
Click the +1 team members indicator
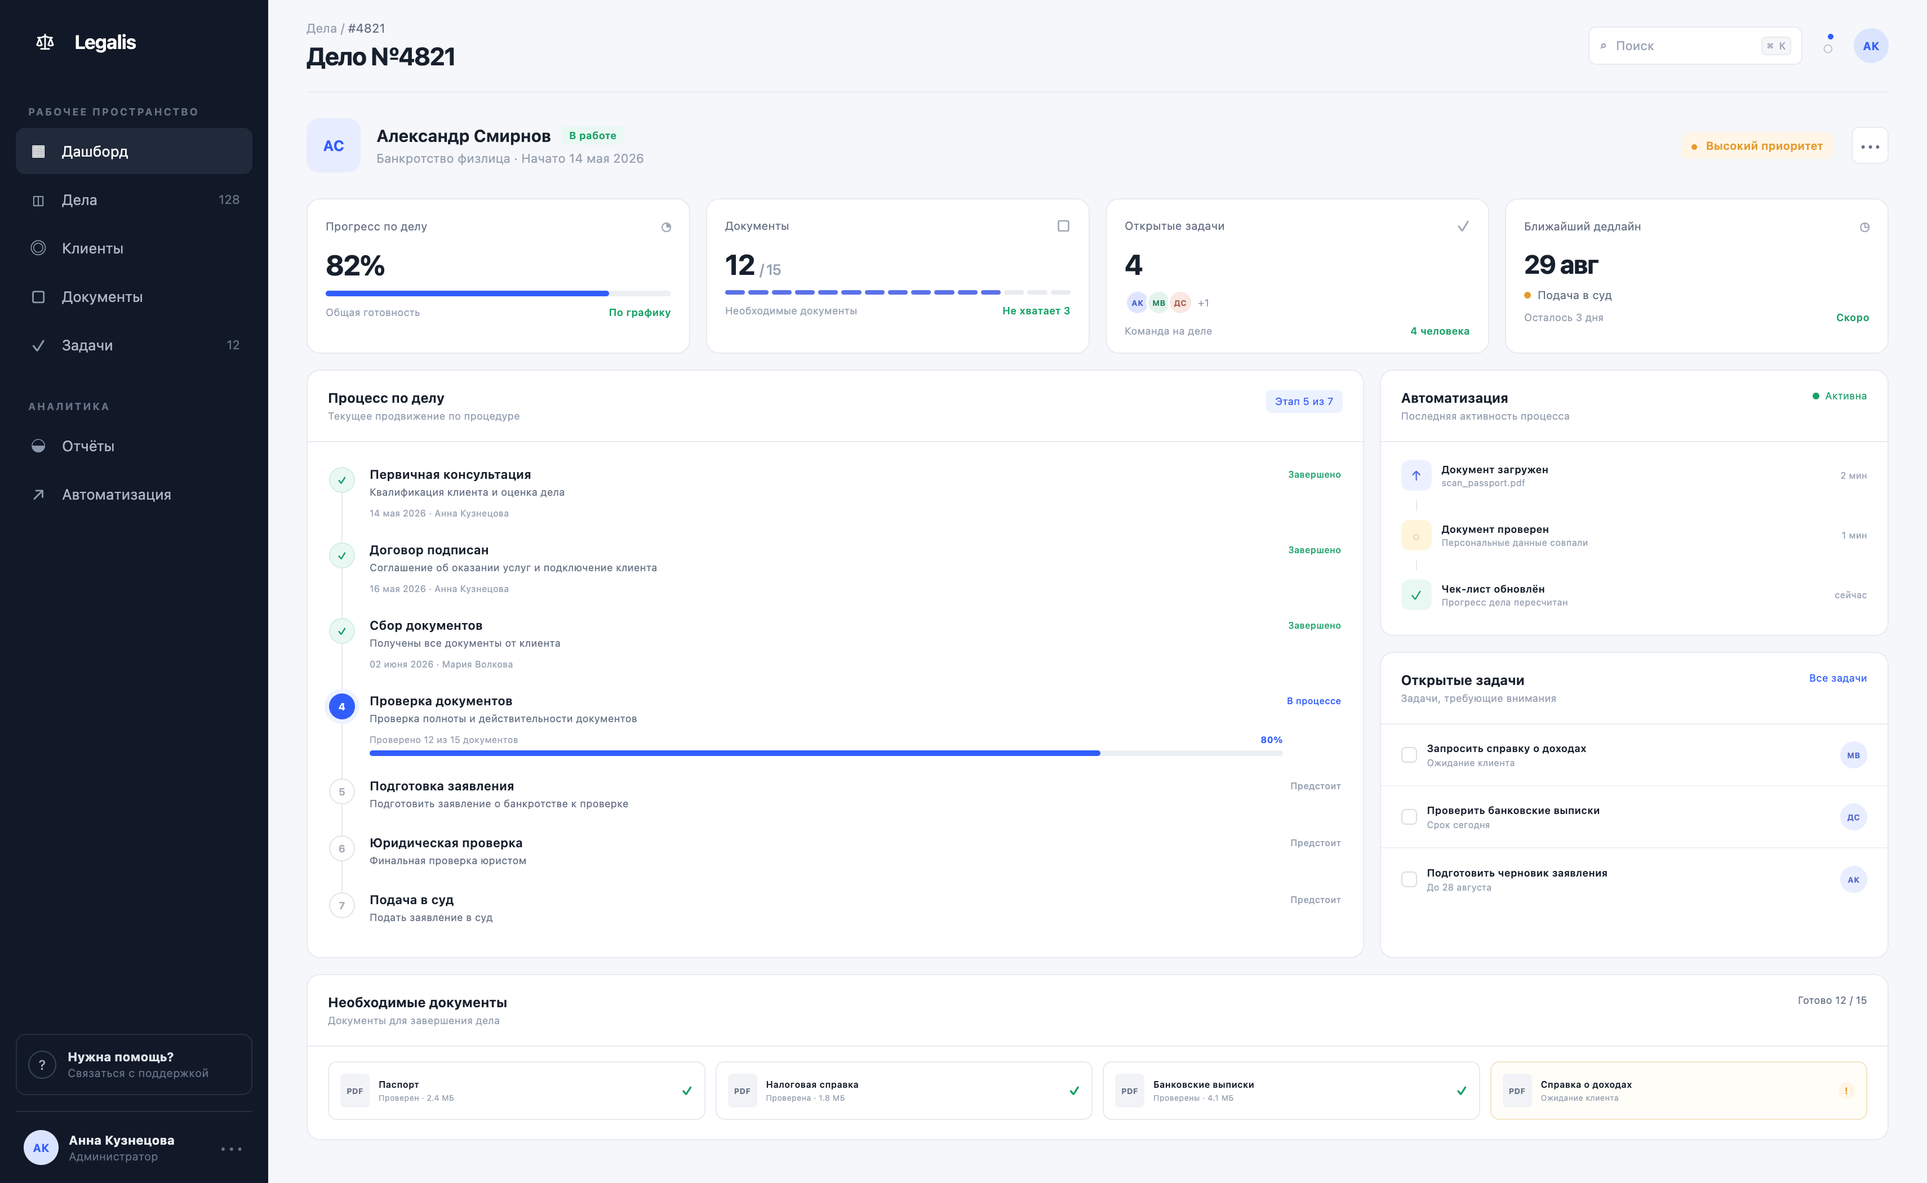click(1204, 303)
